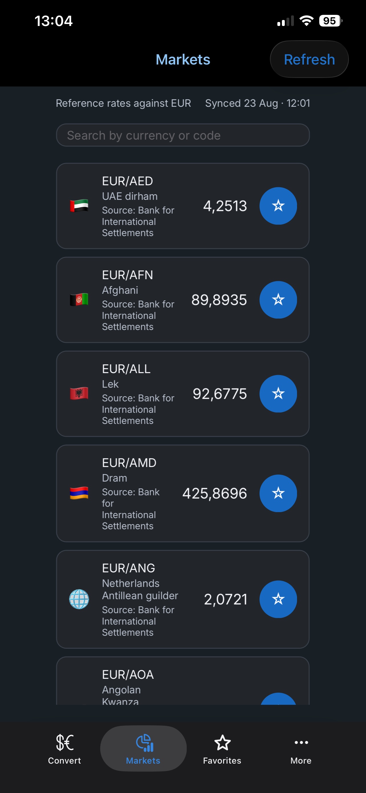This screenshot has width=366, height=793.
Task: Tap the globe icon for EUR/ANG
Action: (x=79, y=599)
